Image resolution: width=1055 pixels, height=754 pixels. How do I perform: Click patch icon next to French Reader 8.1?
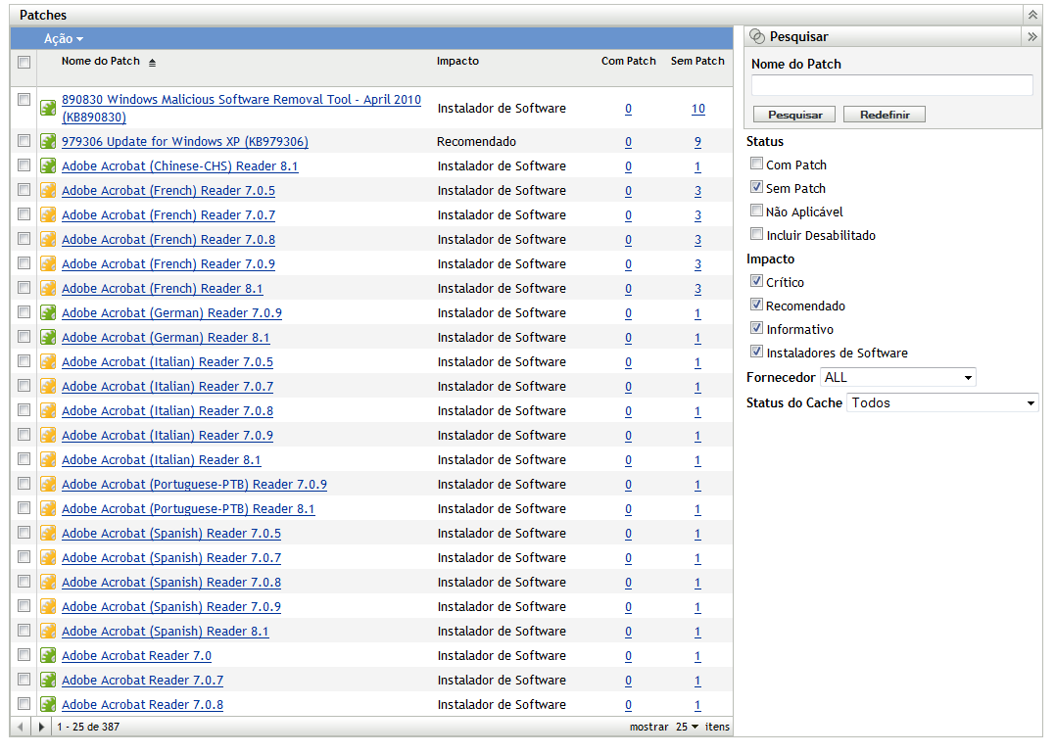click(x=48, y=288)
